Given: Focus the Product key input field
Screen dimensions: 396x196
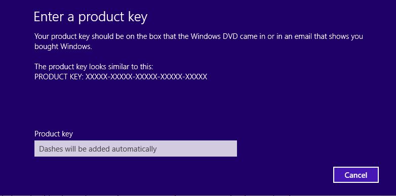Looking at the screenshot, I should [136, 149].
